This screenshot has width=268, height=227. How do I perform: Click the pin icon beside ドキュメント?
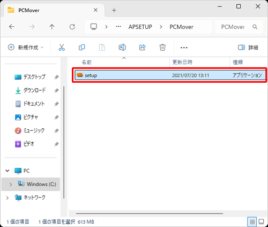(56, 104)
